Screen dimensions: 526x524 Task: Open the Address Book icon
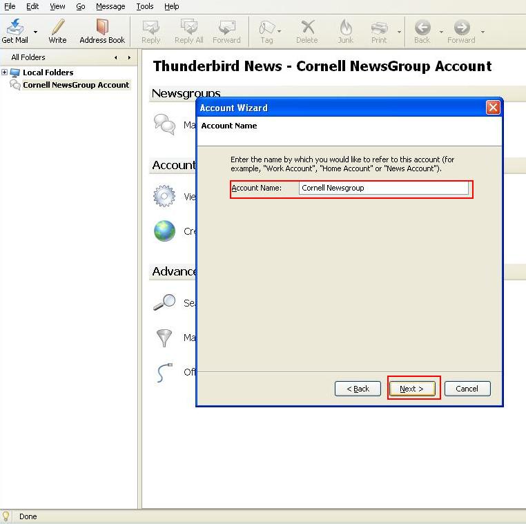(102, 28)
